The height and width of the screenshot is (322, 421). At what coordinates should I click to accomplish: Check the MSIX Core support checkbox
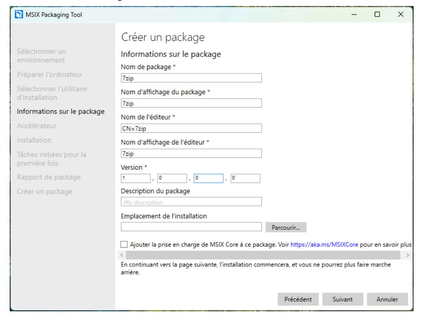(124, 244)
